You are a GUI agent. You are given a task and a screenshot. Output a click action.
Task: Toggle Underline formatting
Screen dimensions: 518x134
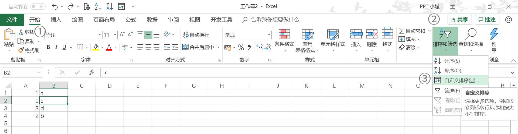tap(64, 47)
